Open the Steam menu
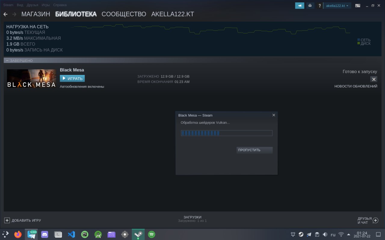 pos(8,5)
